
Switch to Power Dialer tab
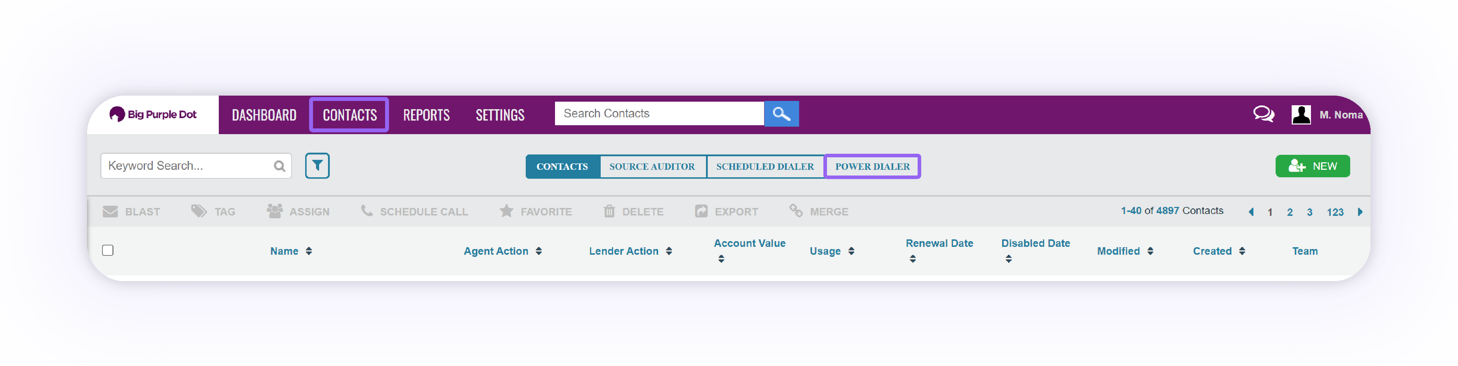(x=872, y=166)
